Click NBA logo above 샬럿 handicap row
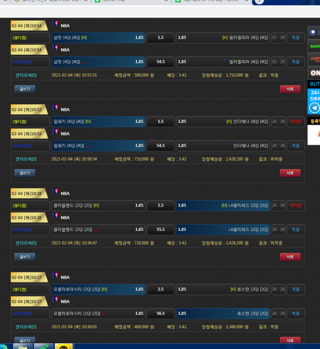 pyautogui.click(x=55, y=25)
